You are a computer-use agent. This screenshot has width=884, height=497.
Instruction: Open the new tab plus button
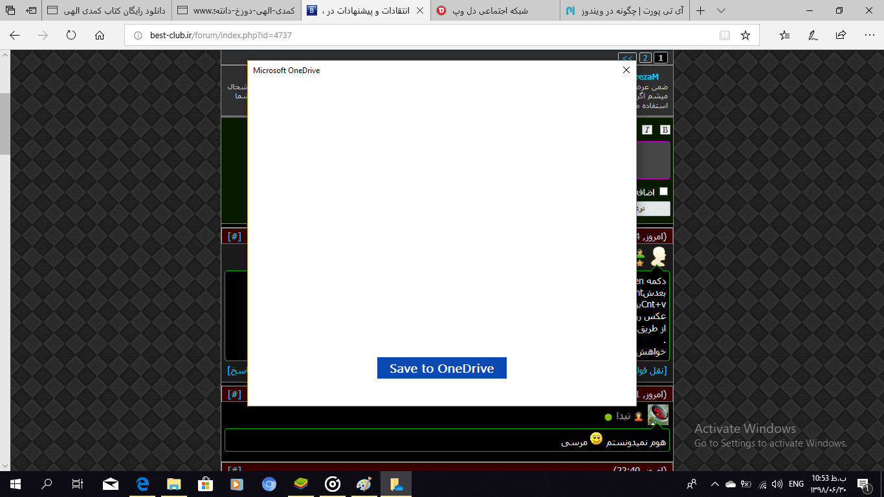pyautogui.click(x=700, y=11)
